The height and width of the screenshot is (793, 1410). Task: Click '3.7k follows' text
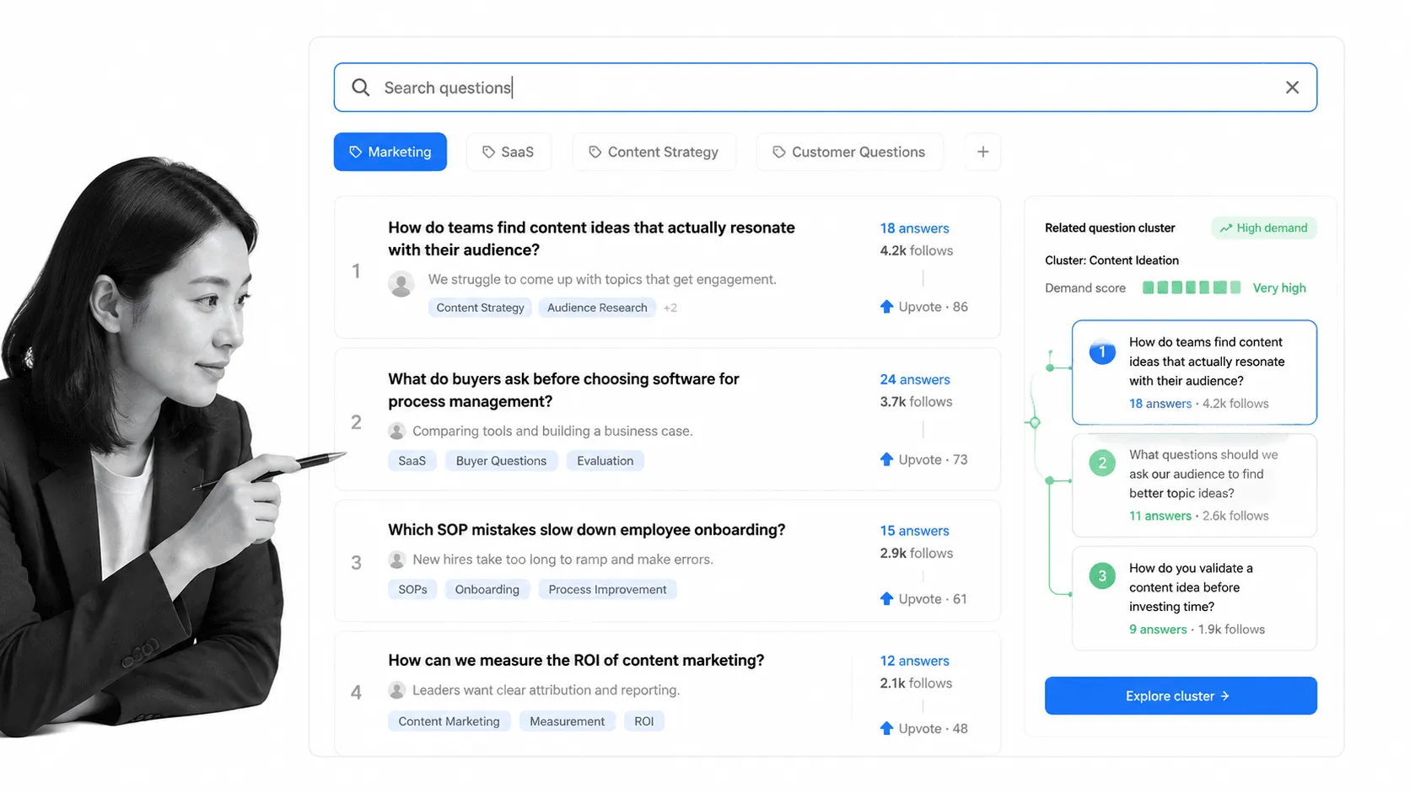point(916,402)
